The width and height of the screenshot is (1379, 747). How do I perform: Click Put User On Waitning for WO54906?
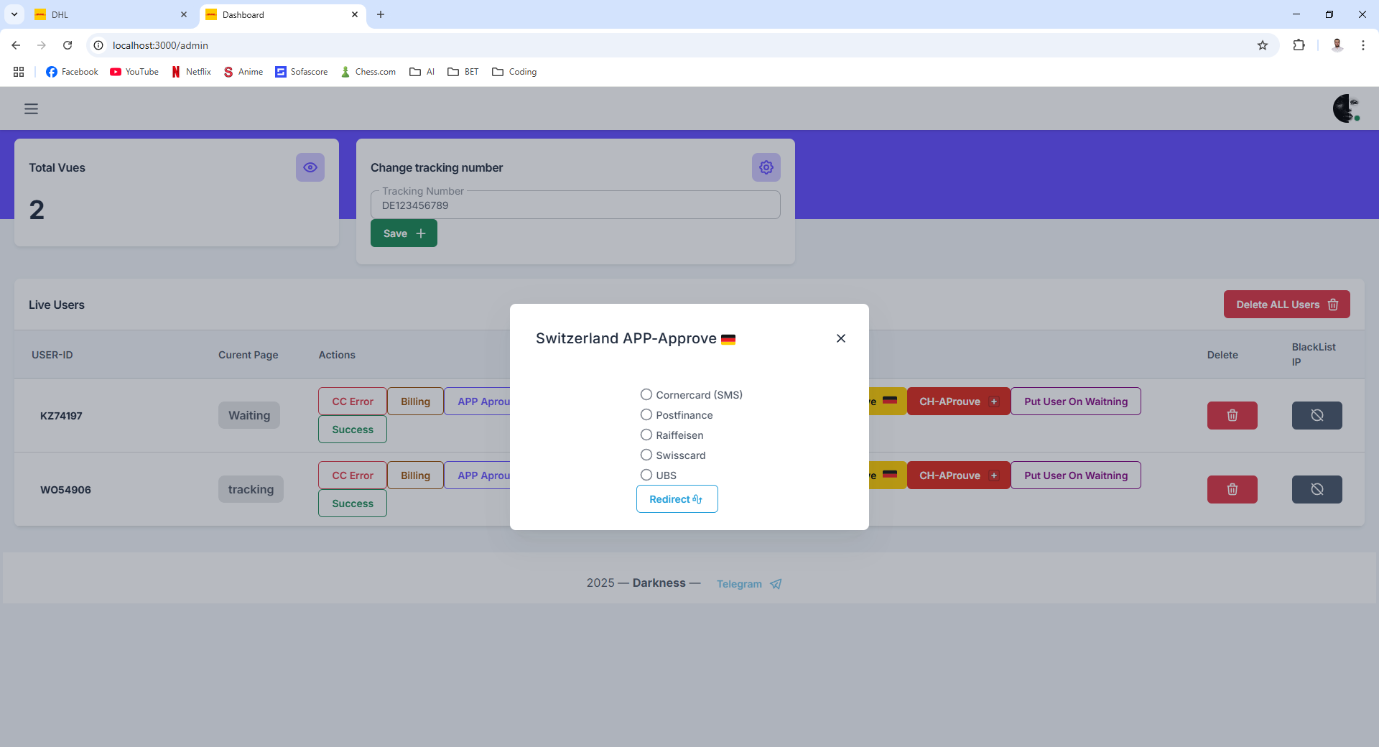point(1076,475)
